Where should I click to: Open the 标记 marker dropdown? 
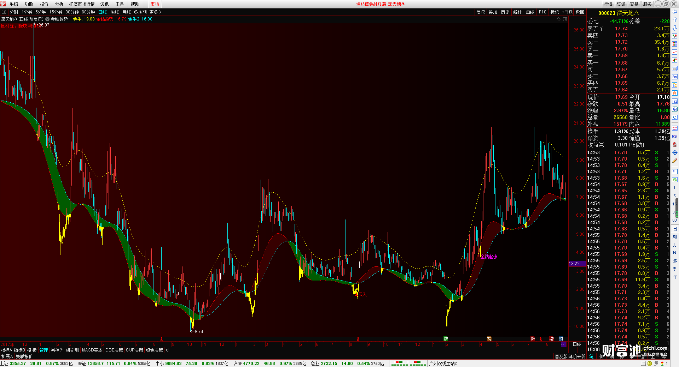click(555, 12)
